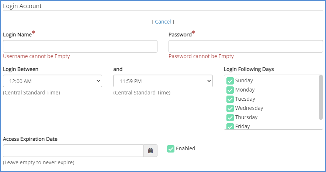Screen dimensions: 326x172
Task: Open the 11:59 PM end time dropdown
Action: 163,81
